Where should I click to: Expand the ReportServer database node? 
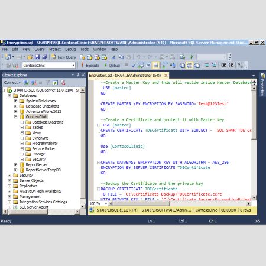point(16,165)
